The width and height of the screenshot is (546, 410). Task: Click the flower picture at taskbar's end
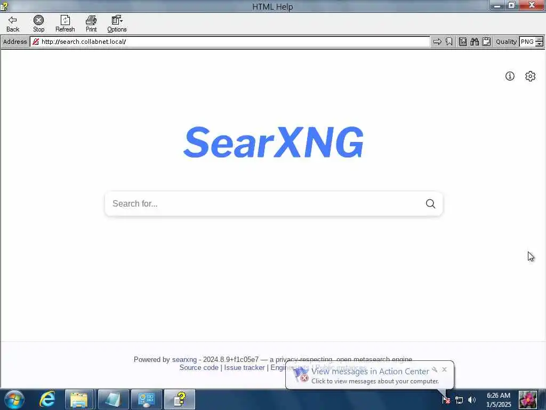(x=528, y=400)
